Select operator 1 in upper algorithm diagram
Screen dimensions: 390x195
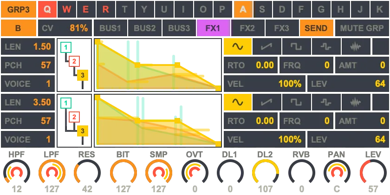coord(65,47)
